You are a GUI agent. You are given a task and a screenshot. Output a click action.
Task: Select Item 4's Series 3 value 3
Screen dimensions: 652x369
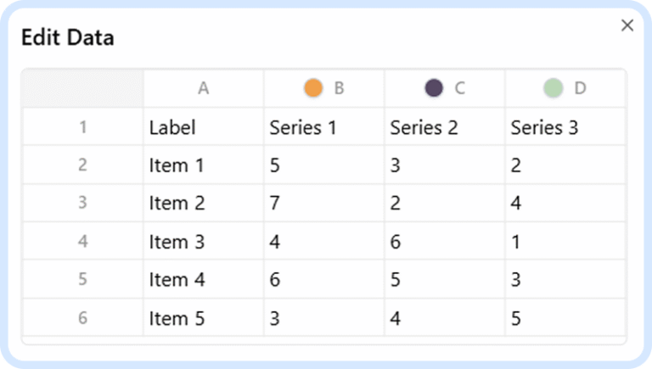565,280
